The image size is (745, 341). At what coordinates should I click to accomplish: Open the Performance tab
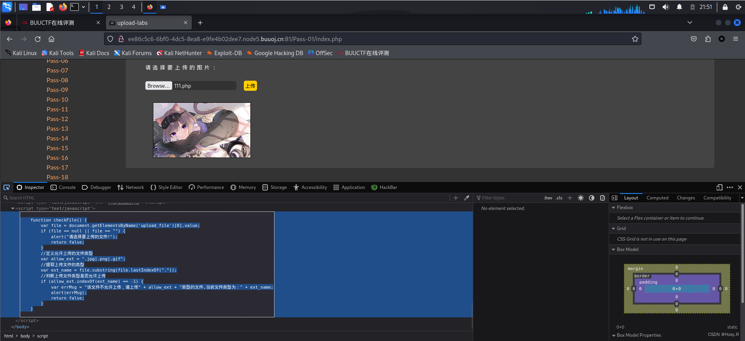[x=206, y=187]
